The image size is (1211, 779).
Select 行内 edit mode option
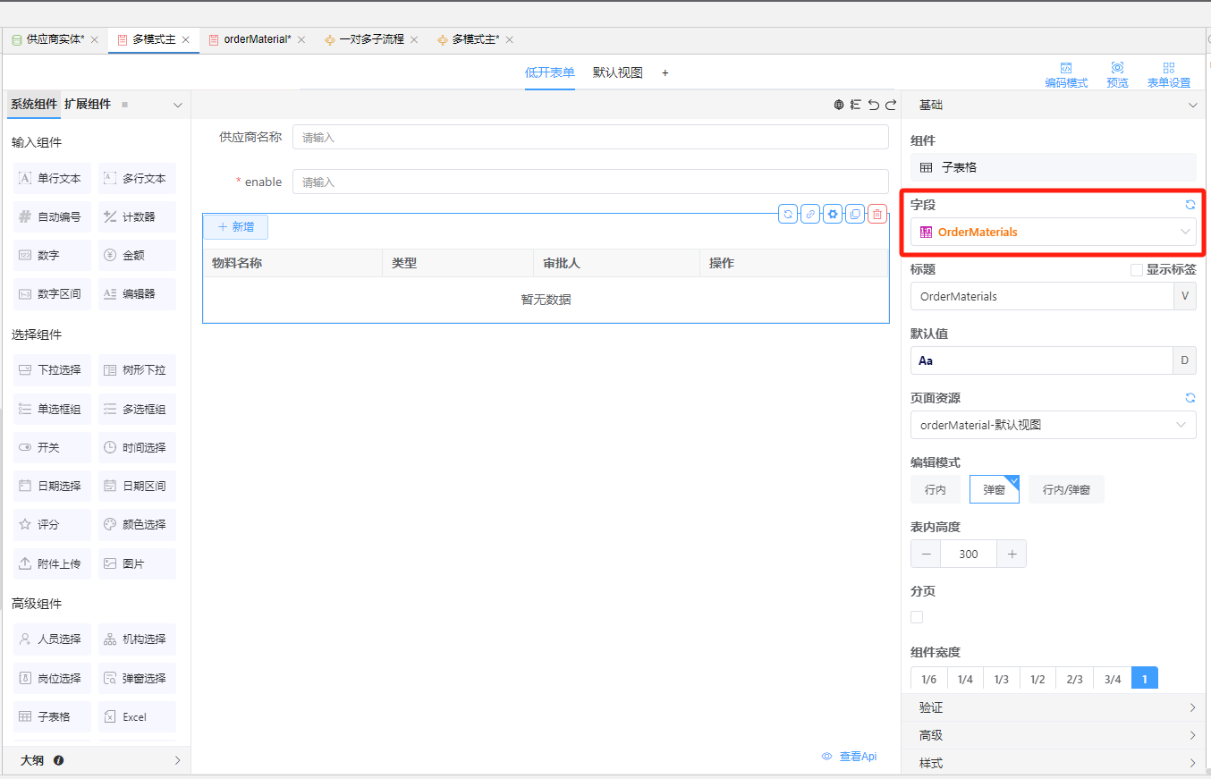(x=935, y=490)
